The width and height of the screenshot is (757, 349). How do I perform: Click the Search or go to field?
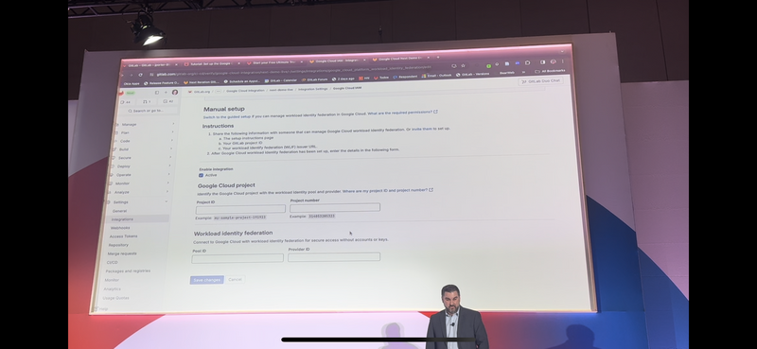tap(149, 111)
